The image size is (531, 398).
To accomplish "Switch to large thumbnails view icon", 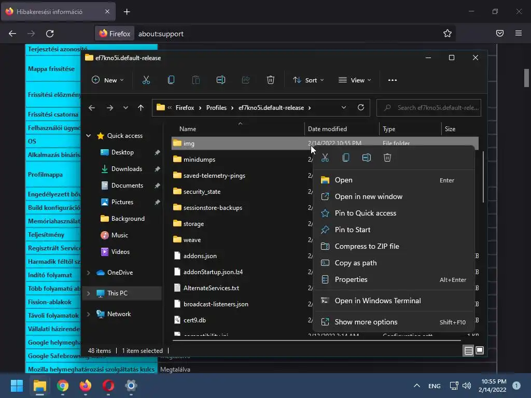I will (x=480, y=351).
